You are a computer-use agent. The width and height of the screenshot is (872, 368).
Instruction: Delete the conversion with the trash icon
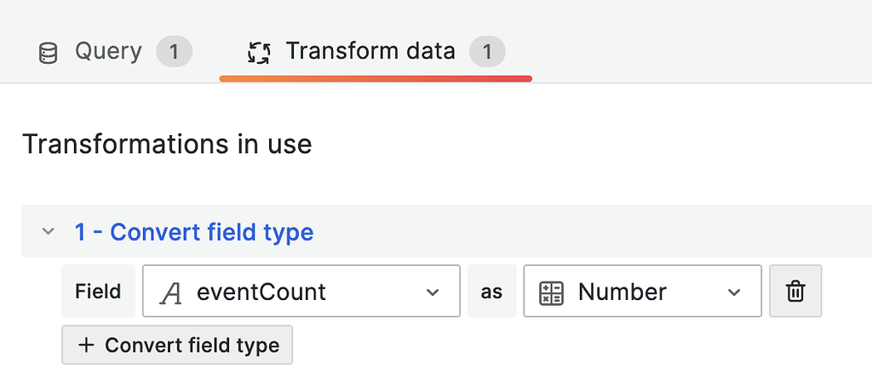795,292
